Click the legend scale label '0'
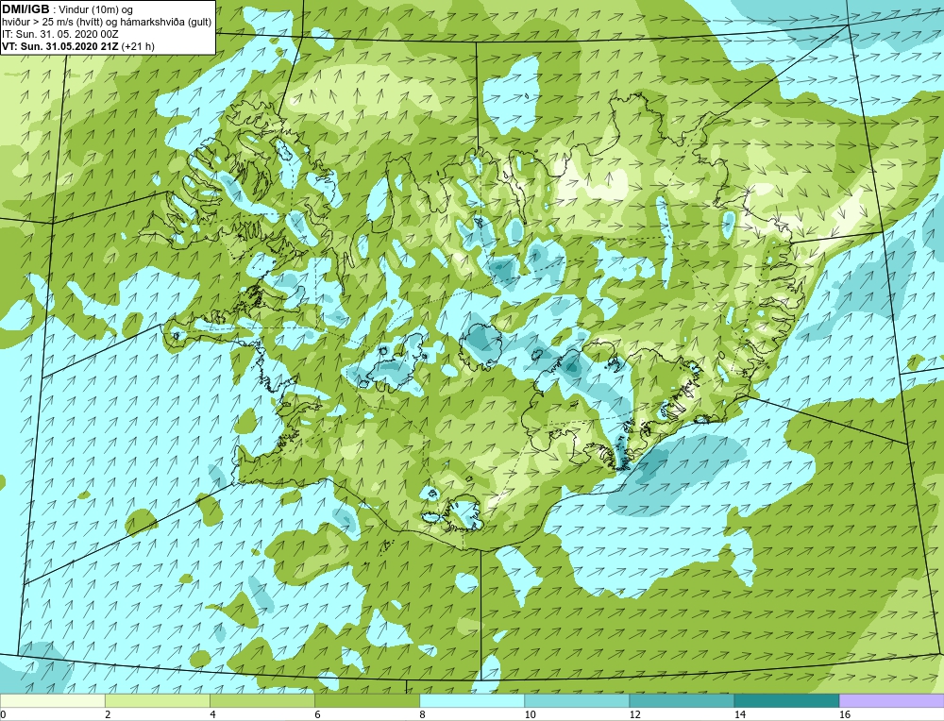 pos(4,715)
